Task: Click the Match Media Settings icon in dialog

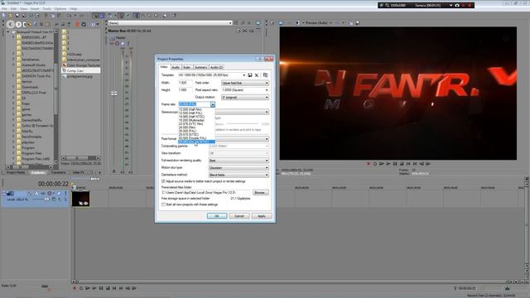Action: [265, 75]
